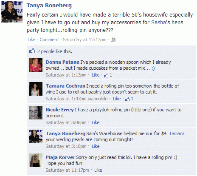Image resolution: width=197 pixels, height=176 pixels.
Task: Open Tanya Roneberg's name at top of post
Action: click(x=49, y=6)
